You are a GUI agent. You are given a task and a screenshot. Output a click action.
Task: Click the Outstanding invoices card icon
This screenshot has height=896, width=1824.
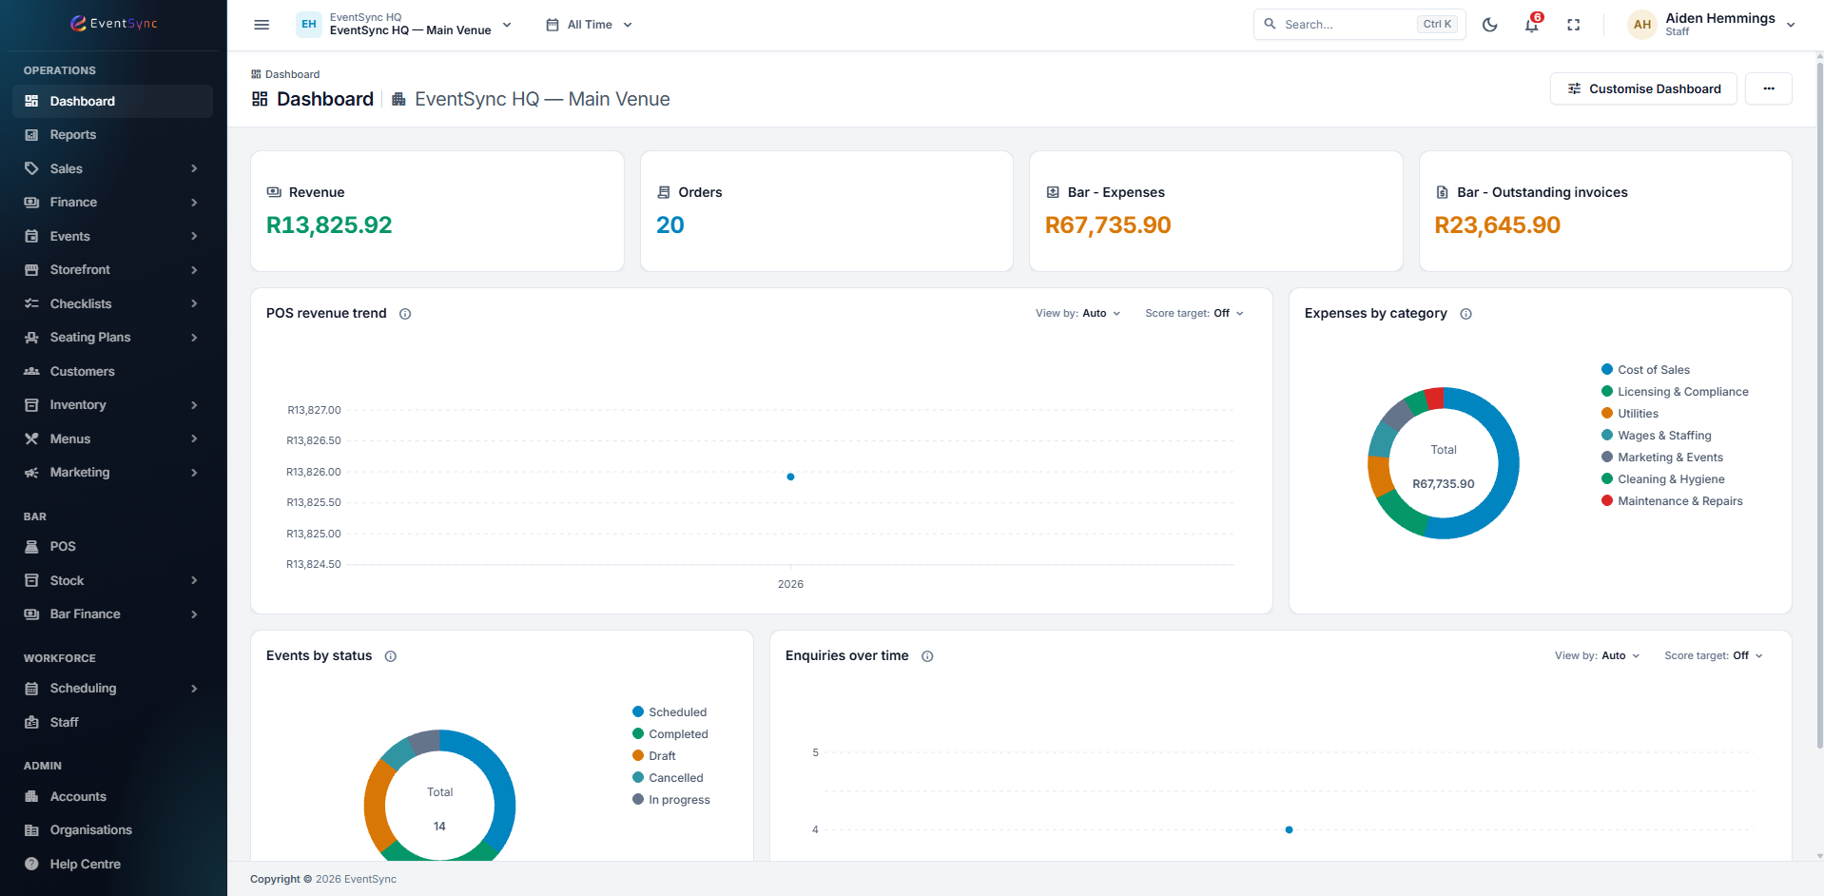pos(1442,192)
